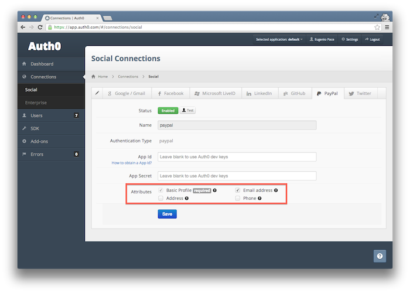Switch to the LinkedIn tab
410x293 pixels.
(259, 93)
